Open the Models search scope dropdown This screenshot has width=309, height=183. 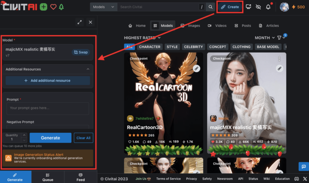[103, 7]
